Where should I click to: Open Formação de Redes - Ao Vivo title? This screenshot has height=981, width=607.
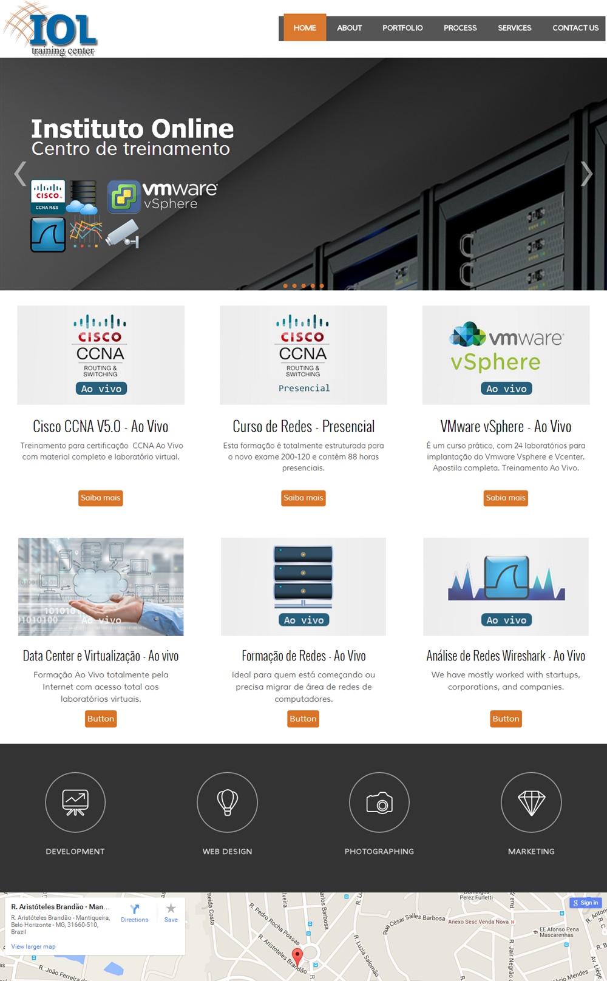click(x=303, y=656)
